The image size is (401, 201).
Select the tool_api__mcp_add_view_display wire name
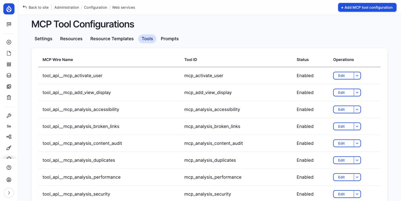[77, 93]
